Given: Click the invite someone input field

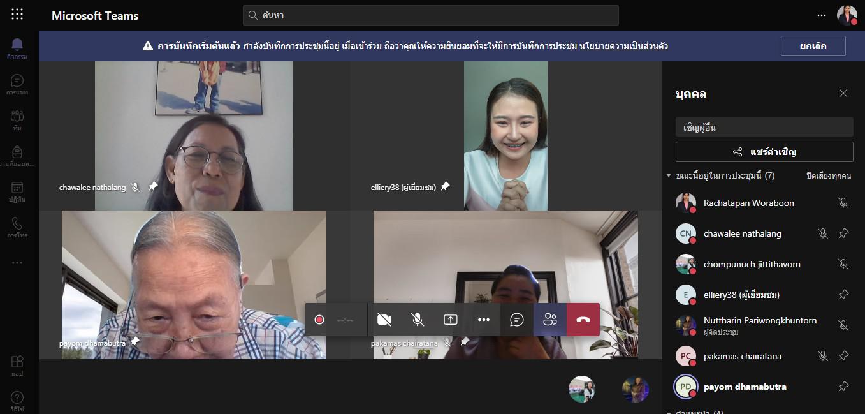Looking at the screenshot, I should [x=764, y=127].
